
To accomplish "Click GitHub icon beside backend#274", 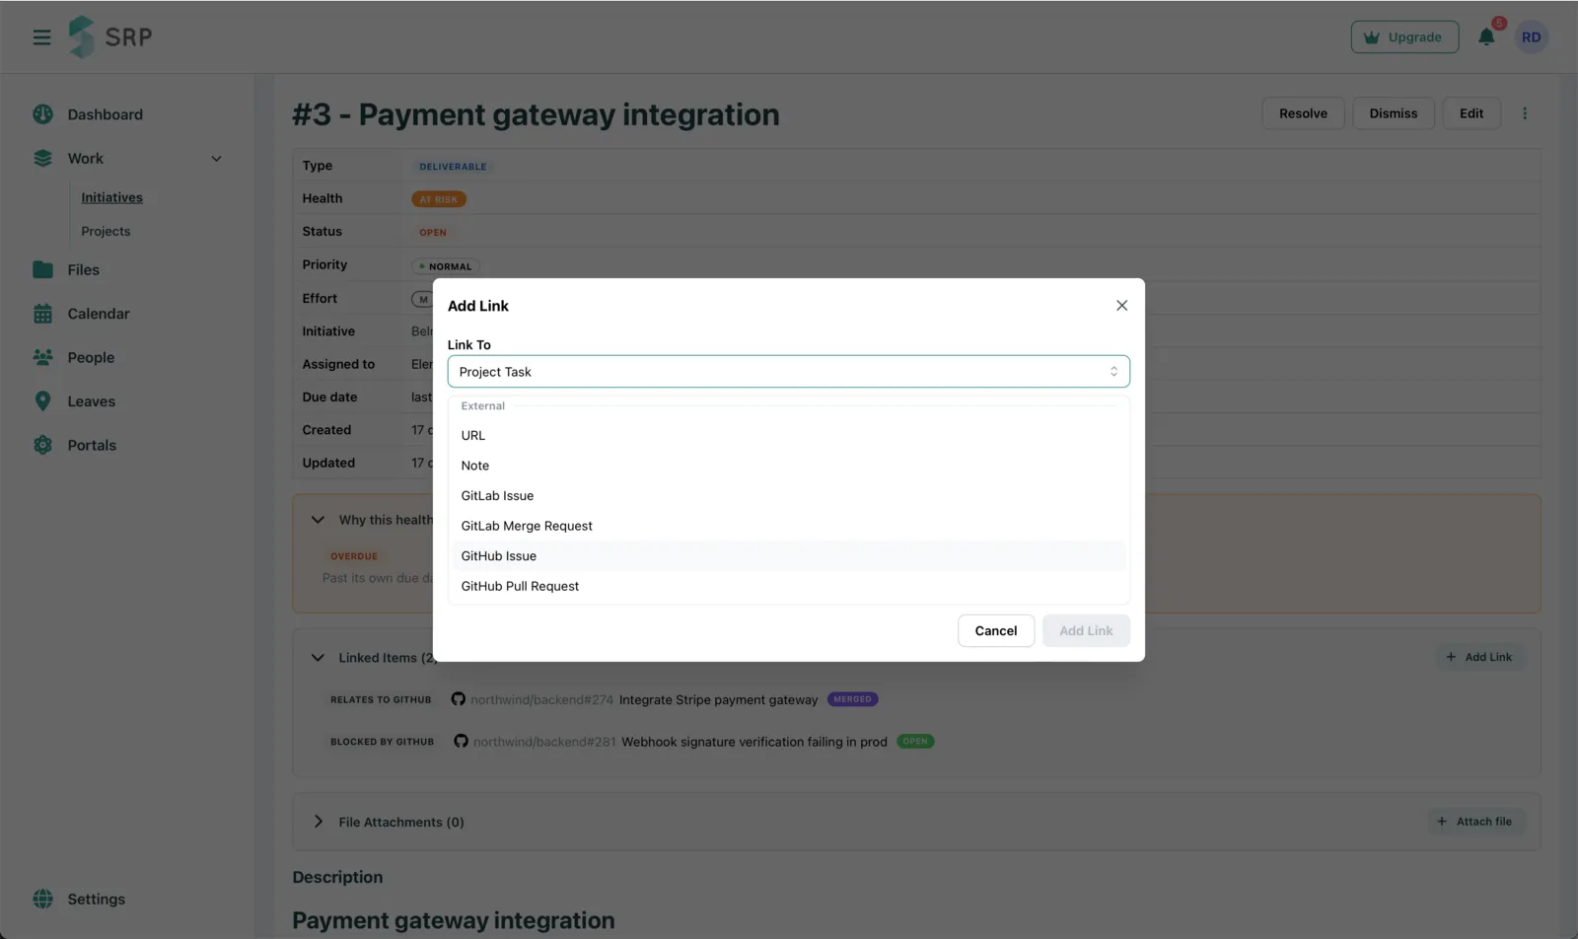I will tap(458, 699).
